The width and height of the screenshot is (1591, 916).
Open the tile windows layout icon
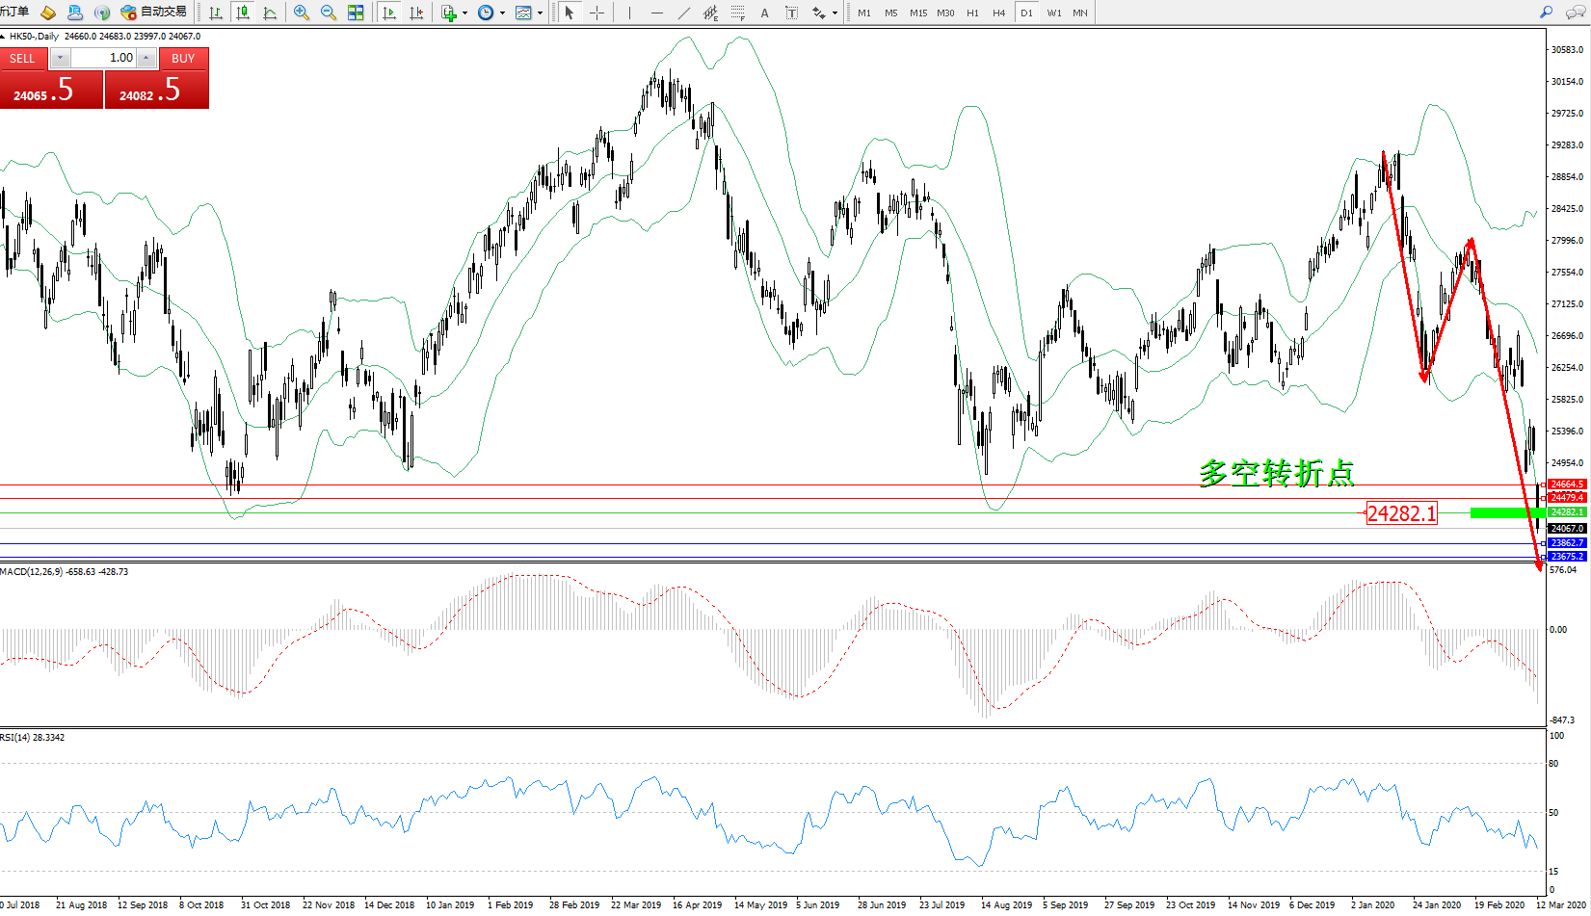click(x=356, y=13)
